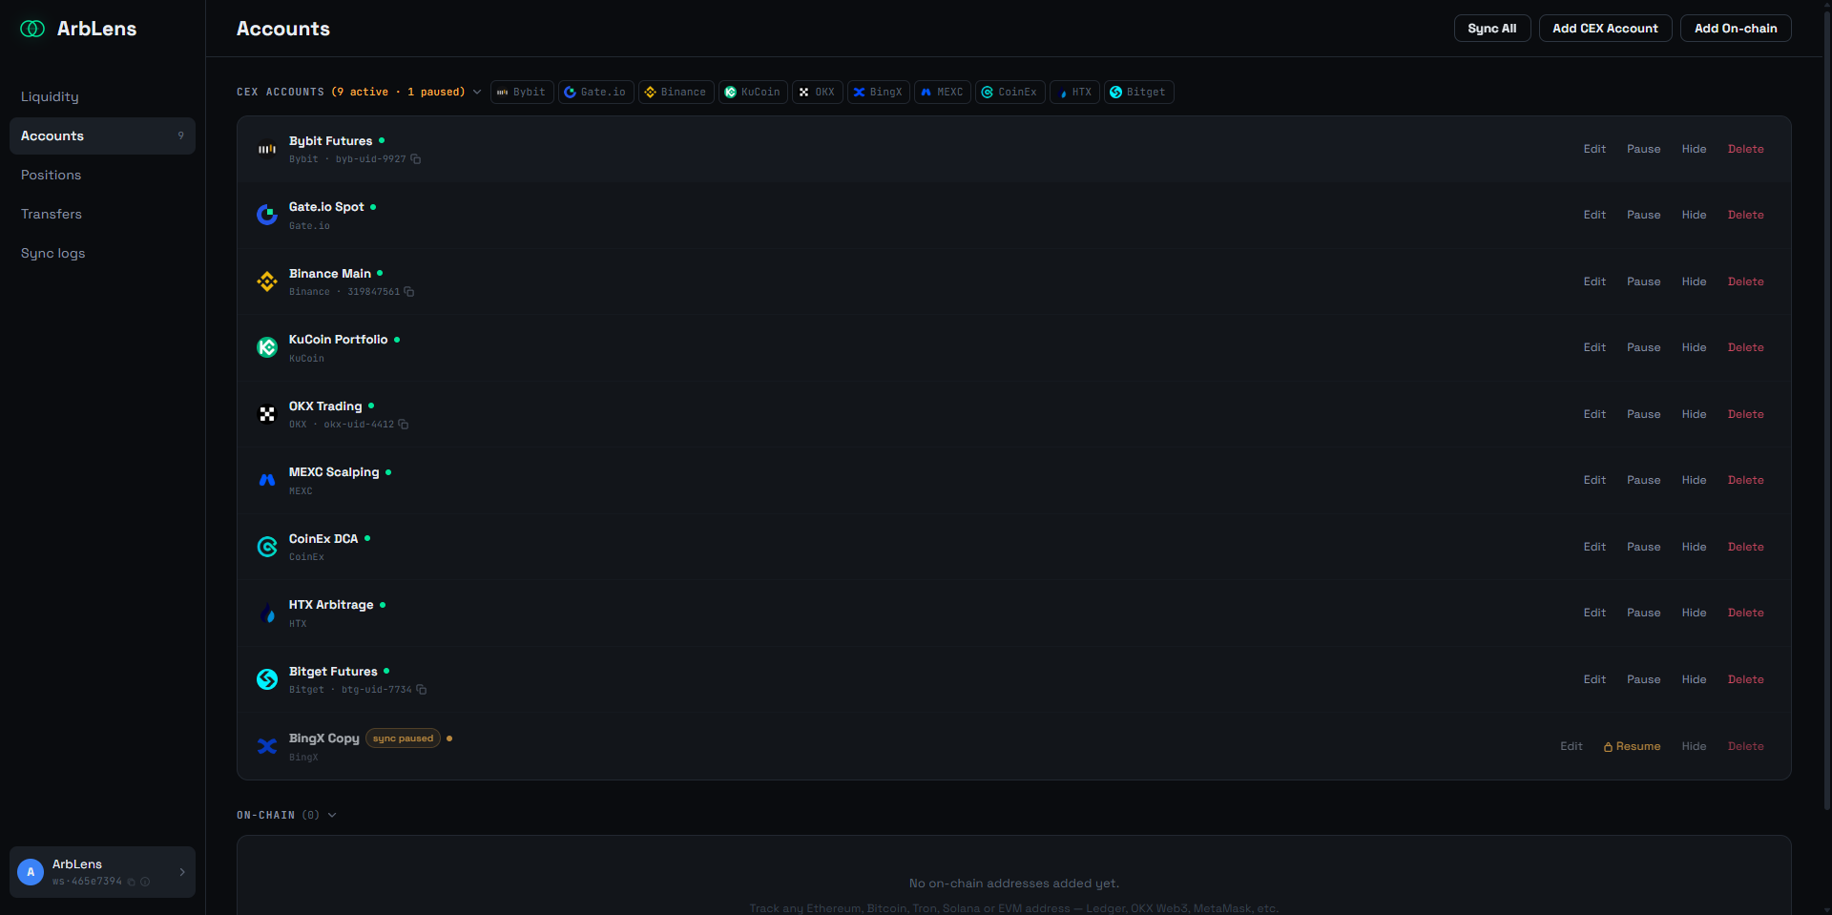Viewport: 1832px width, 915px height.
Task: Copy the Bitget UID btg-uid-7734
Action: (x=422, y=690)
